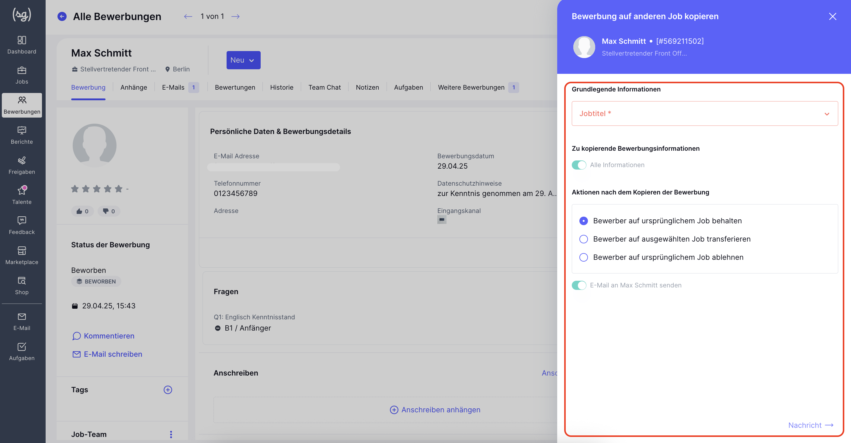Open Marketplace in the sidebar
Screen dimensions: 851x443
[22, 256]
